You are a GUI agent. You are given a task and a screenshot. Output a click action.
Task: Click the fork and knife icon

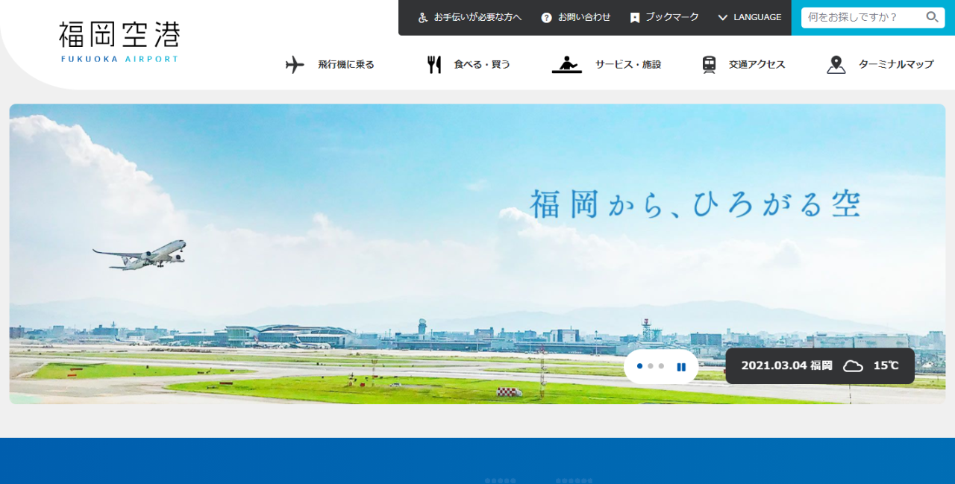pos(434,65)
